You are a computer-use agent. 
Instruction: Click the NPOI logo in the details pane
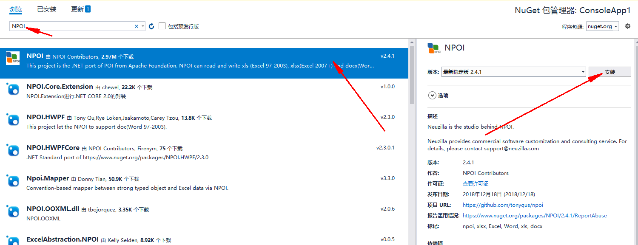coord(434,48)
